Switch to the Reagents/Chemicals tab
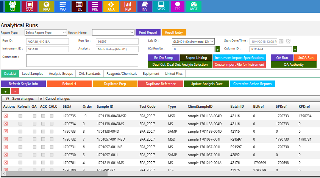320x178 pixels. [122, 74]
